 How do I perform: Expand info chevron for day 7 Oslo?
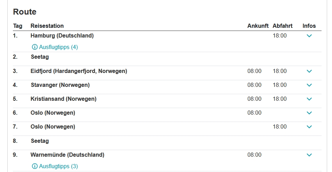pyautogui.click(x=309, y=127)
